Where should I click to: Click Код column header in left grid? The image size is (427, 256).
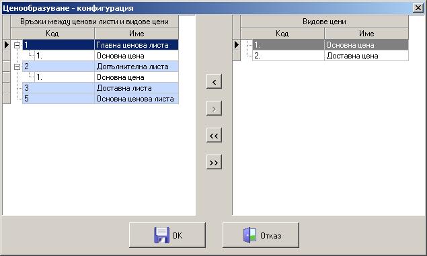pyautogui.click(x=52, y=34)
